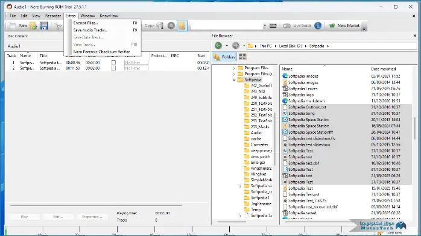Click the Title column header in track list
Image resolution: width=421 pixels, height=236 pixels.
pyautogui.click(x=43, y=56)
